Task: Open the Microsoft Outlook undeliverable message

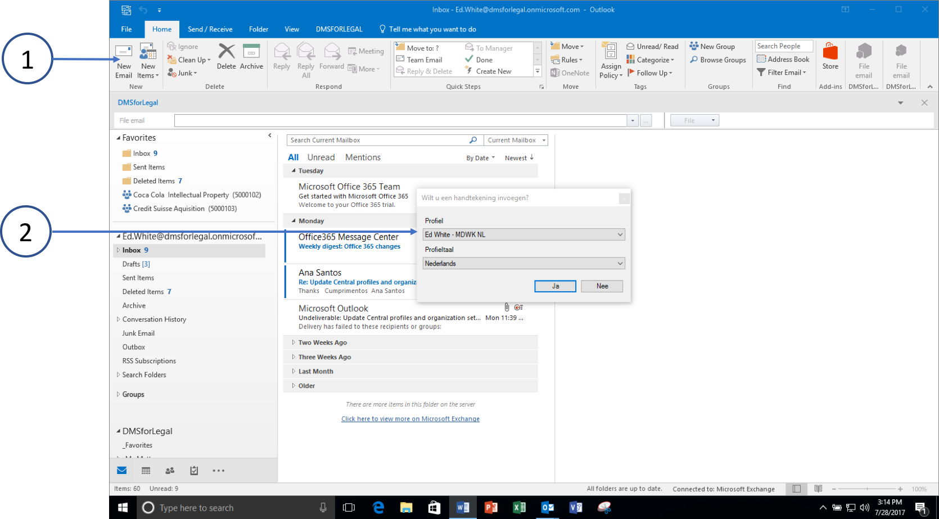Action: pos(410,317)
